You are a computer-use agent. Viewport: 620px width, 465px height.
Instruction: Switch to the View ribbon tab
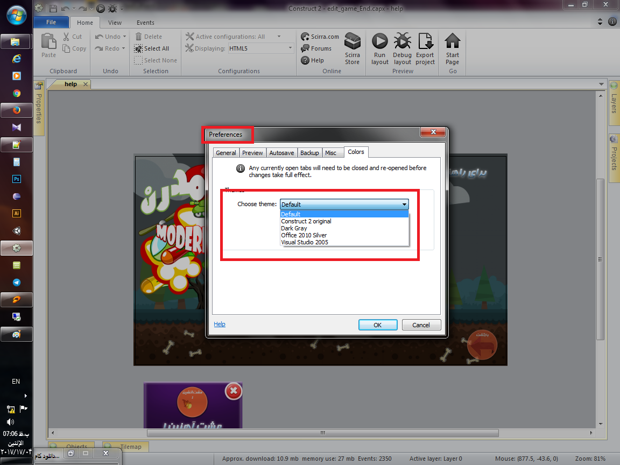[x=115, y=23]
